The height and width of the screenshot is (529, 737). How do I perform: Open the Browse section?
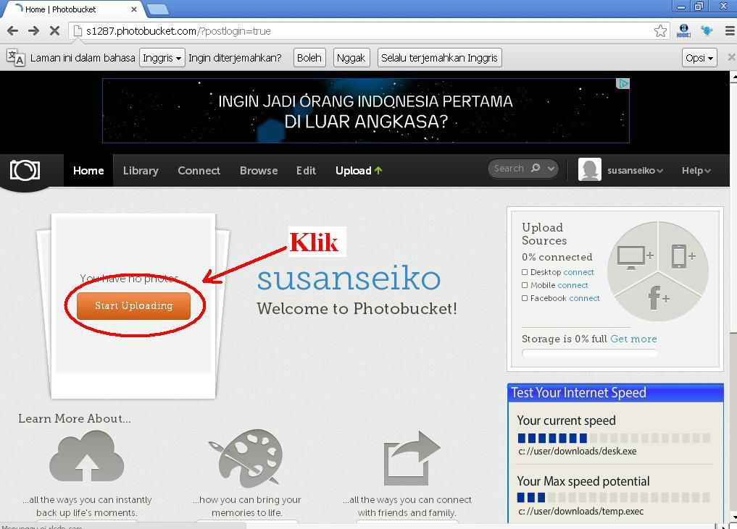click(258, 170)
